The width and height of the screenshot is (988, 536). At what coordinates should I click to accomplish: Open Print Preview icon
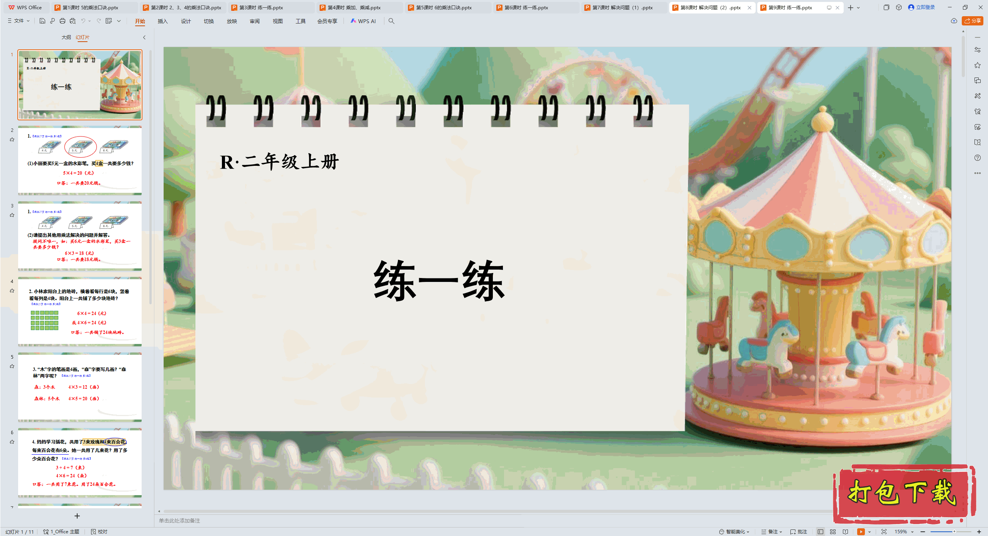[73, 21]
